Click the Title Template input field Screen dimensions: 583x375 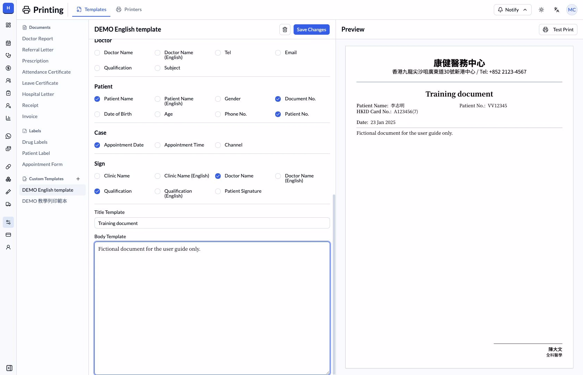[x=212, y=223]
